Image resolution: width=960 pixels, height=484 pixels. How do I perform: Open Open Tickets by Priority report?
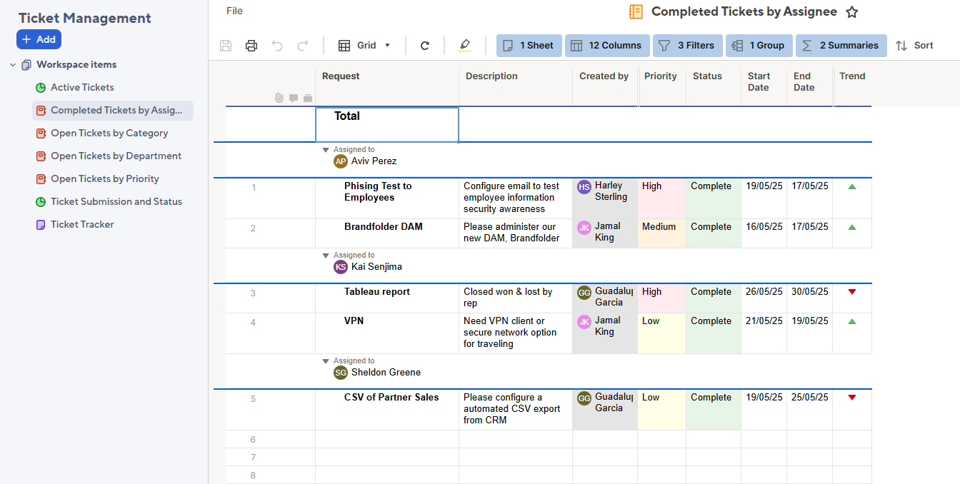(x=105, y=179)
